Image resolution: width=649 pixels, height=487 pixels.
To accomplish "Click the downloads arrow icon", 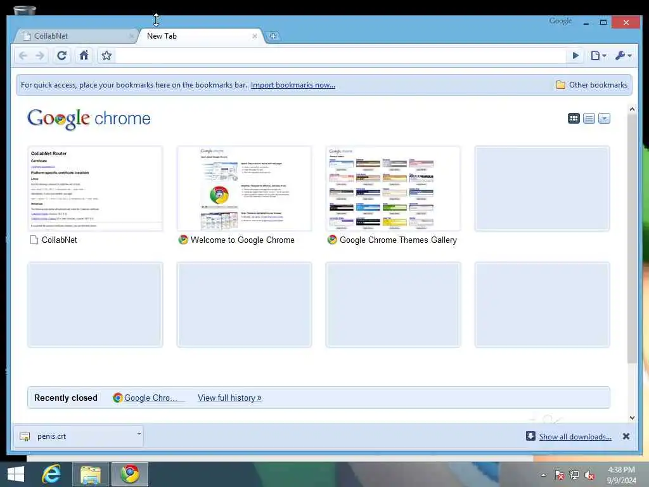I will tap(530, 436).
